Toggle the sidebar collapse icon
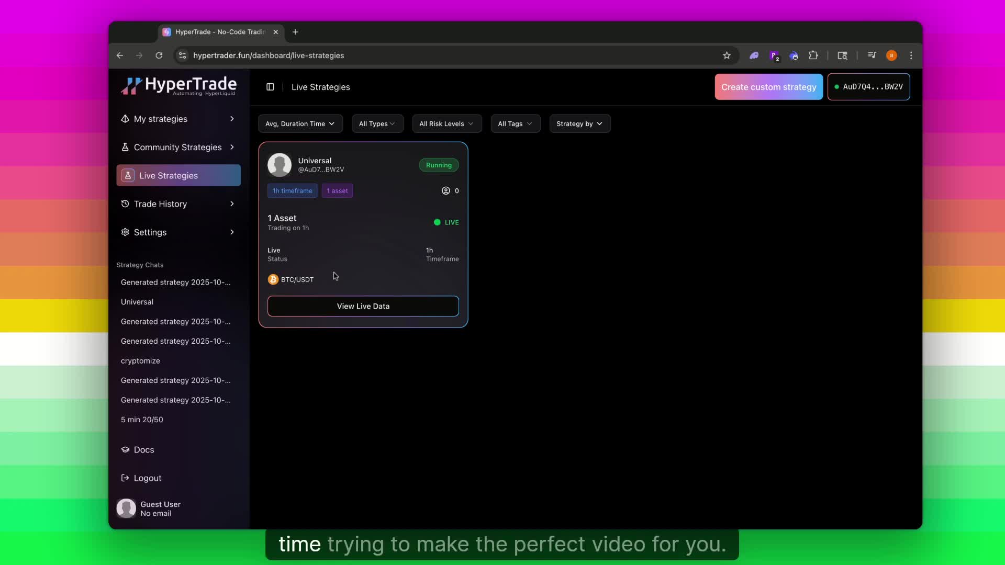 (x=270, y=87)
